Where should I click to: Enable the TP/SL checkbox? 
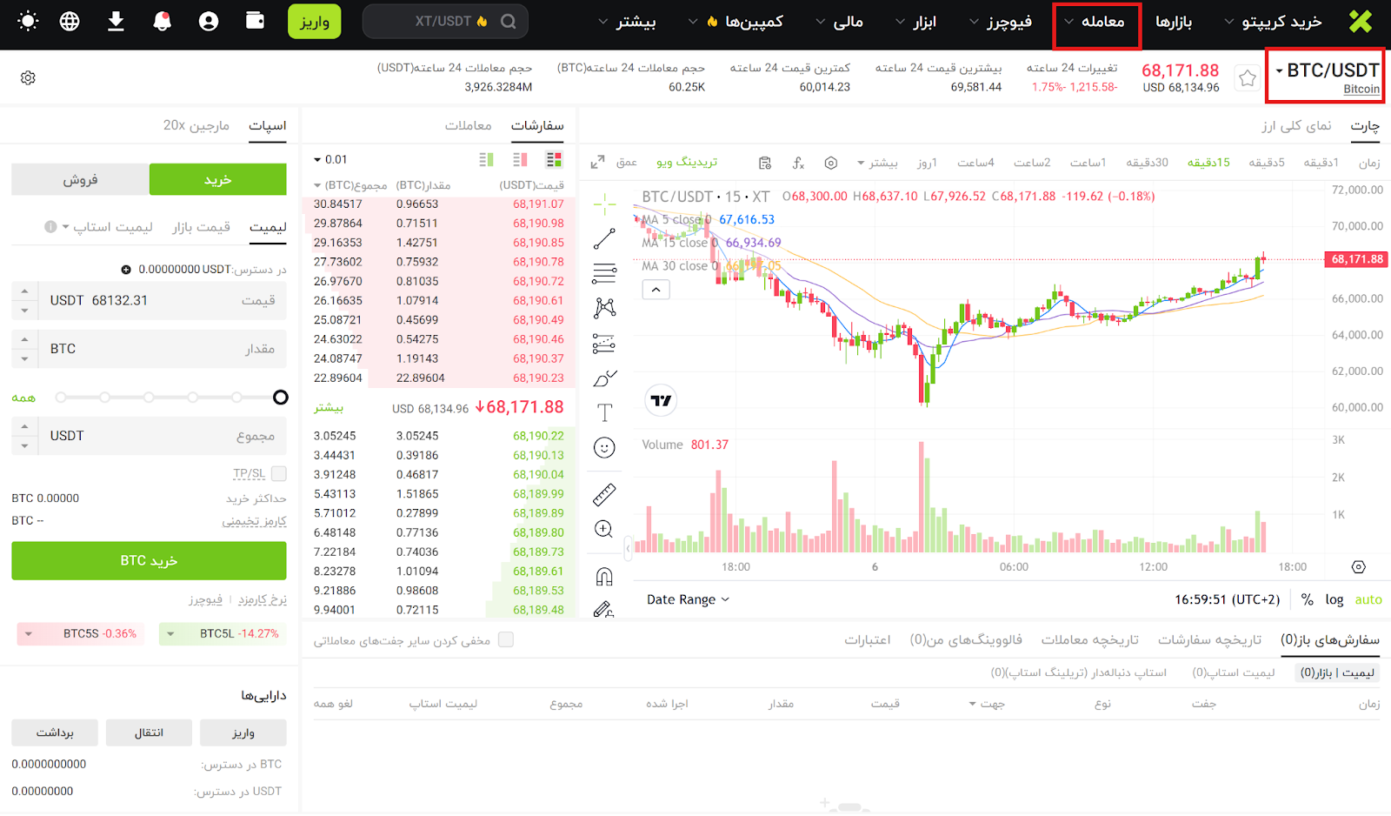[279, 474]
